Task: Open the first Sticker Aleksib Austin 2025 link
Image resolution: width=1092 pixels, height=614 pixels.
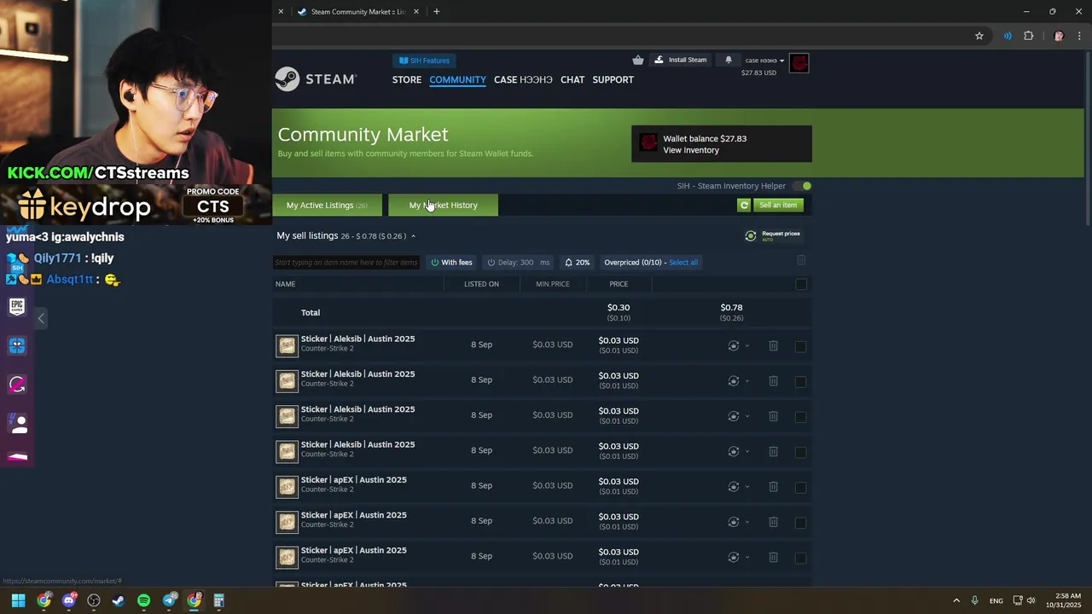Action: tap(357, 339)
